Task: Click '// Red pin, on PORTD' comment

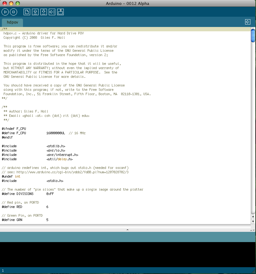Action: pyautogui.click(x=20, y=202)
